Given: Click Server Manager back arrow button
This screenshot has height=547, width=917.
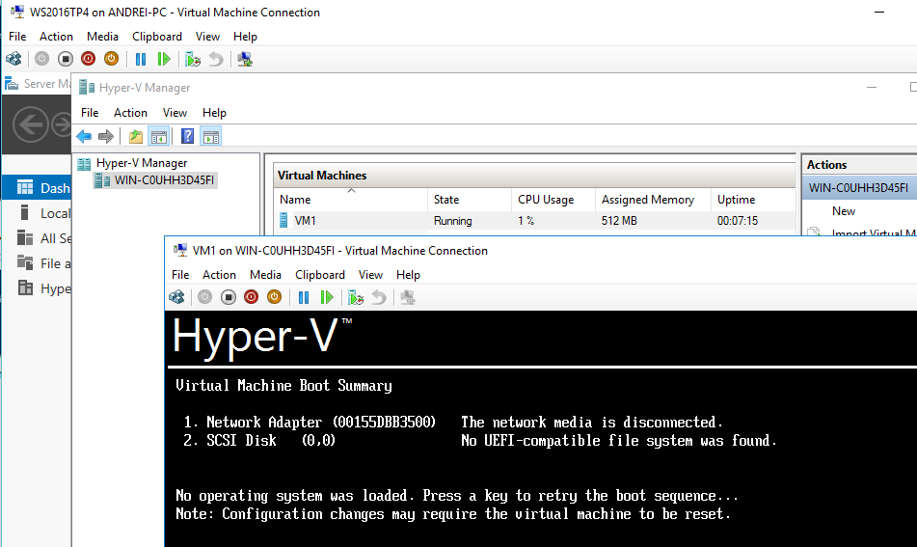Looking at the screenshot, I should (x=31, y=124).
